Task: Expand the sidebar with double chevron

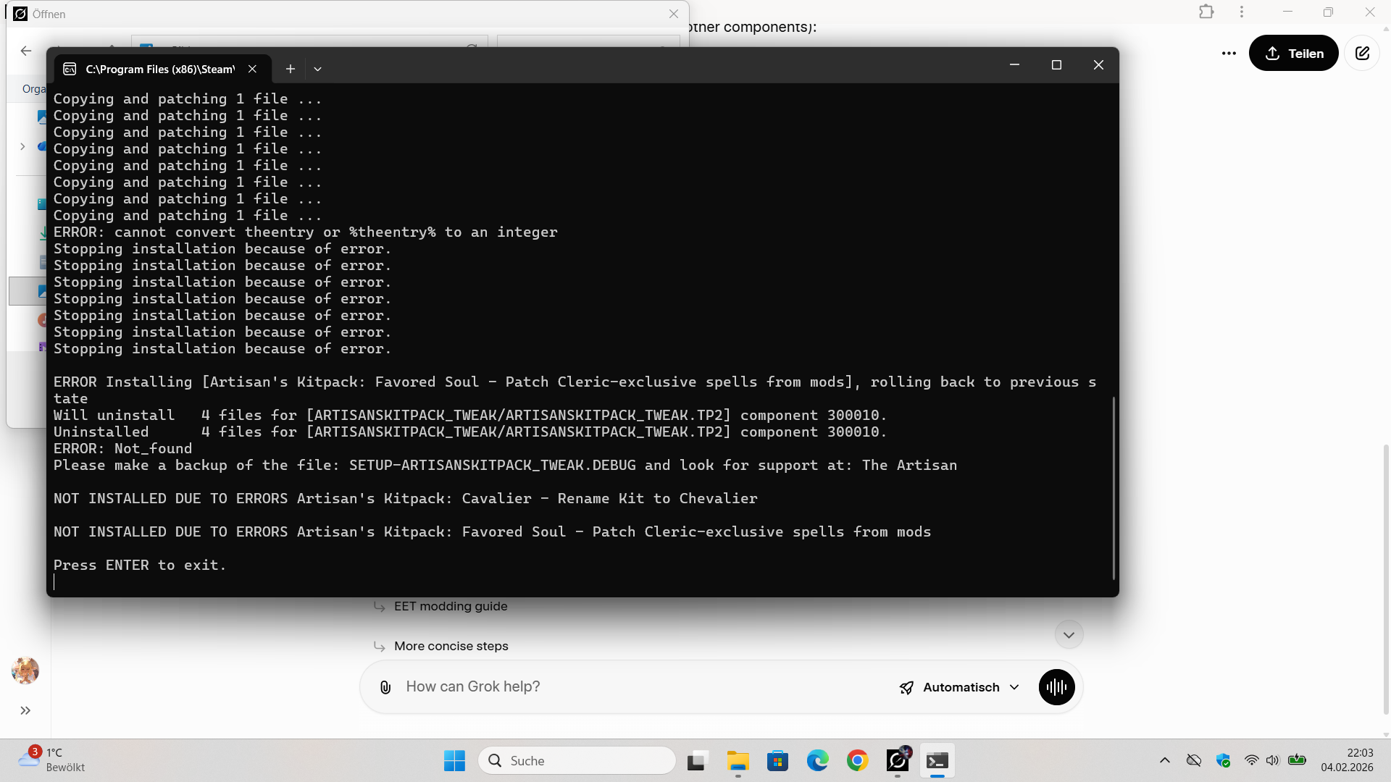Action: coord(25,710)
